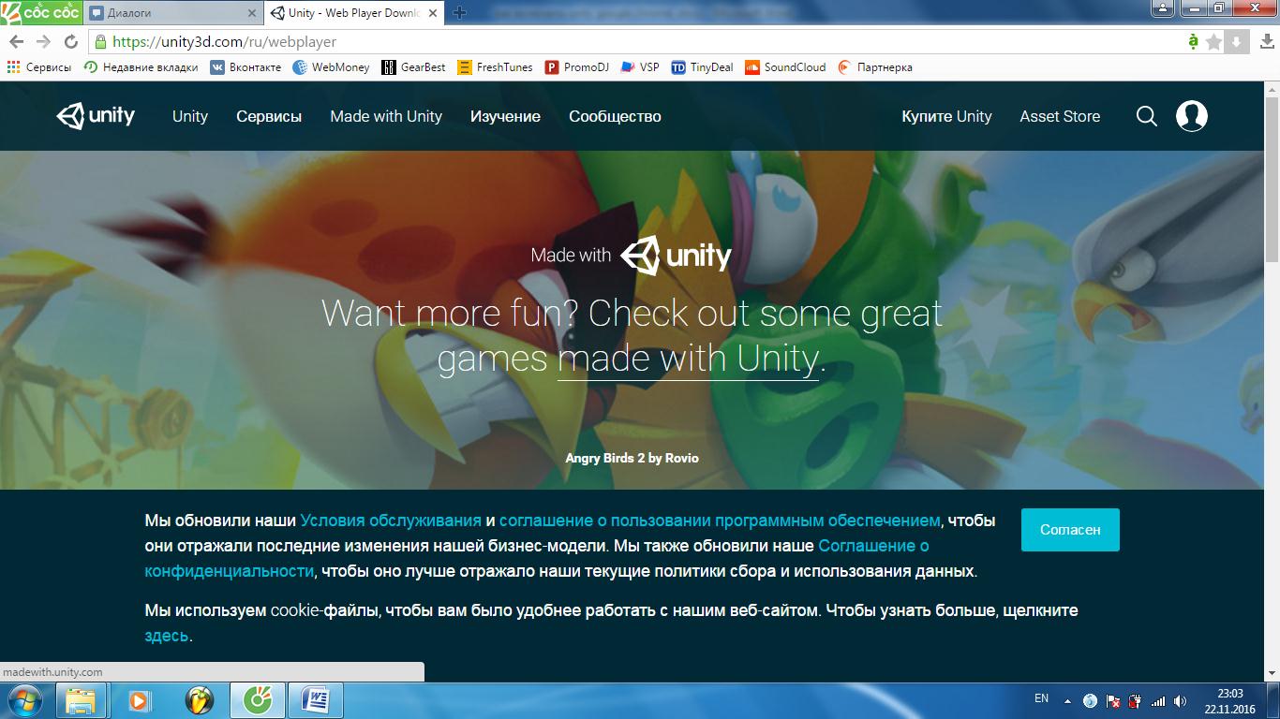Click the Cốc Cốc browser taskbar icon
The image size is (1280, 719).
257,700
